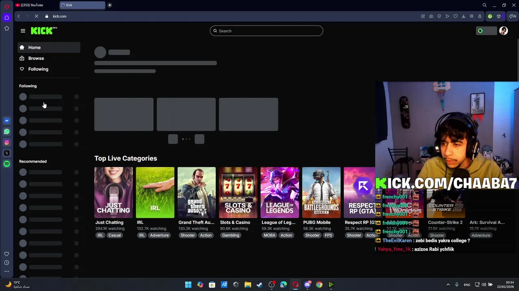Open the downloads icon in toolbar

[463, 16]
